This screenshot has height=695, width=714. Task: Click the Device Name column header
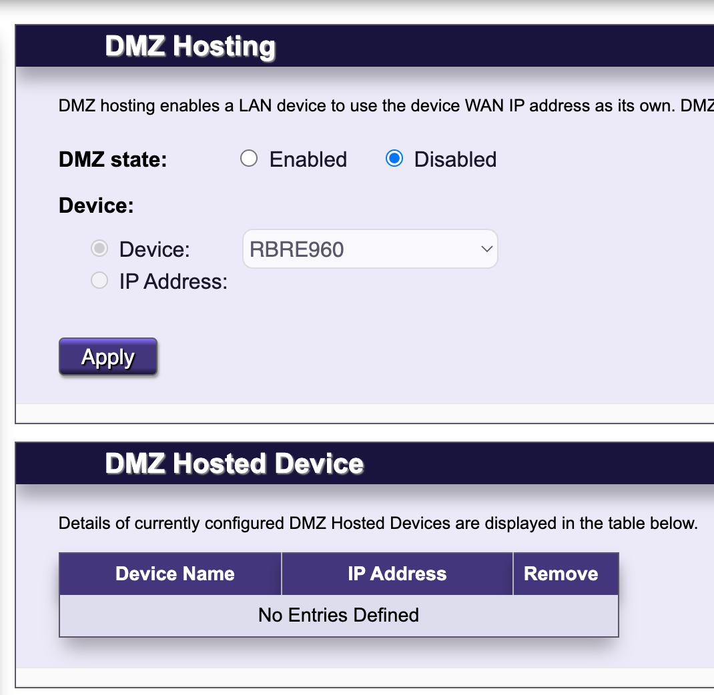(175, 574)
